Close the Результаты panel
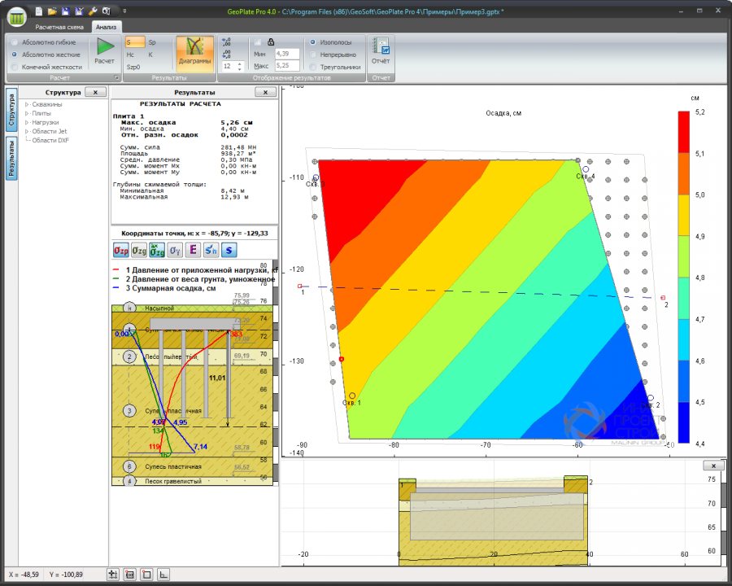 pos(265,92)
